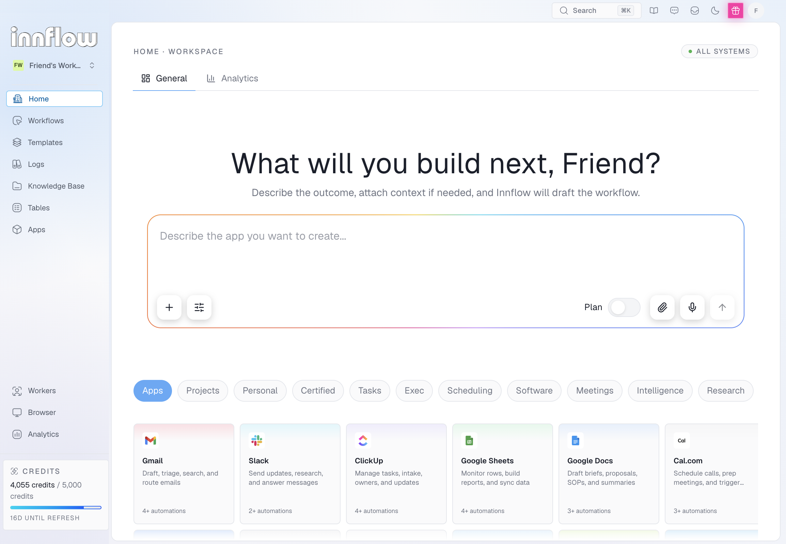Switch to the Analytics tab
The image size is (786, 544).
coord(233,78)
